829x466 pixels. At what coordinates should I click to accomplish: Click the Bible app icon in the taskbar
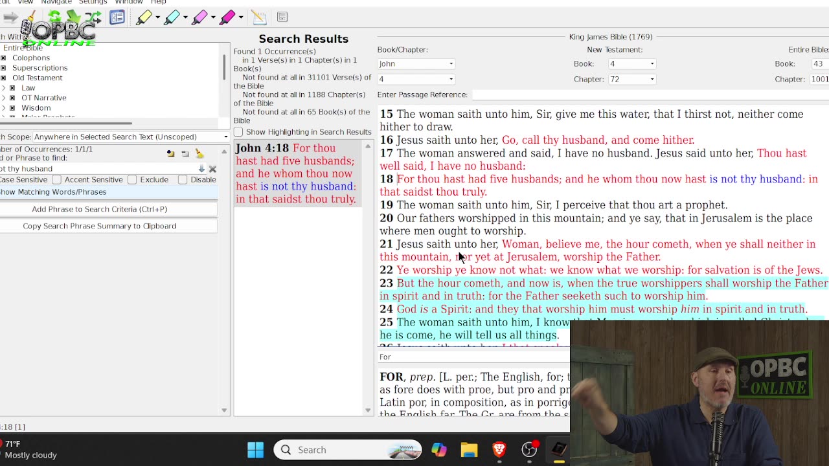560,450
